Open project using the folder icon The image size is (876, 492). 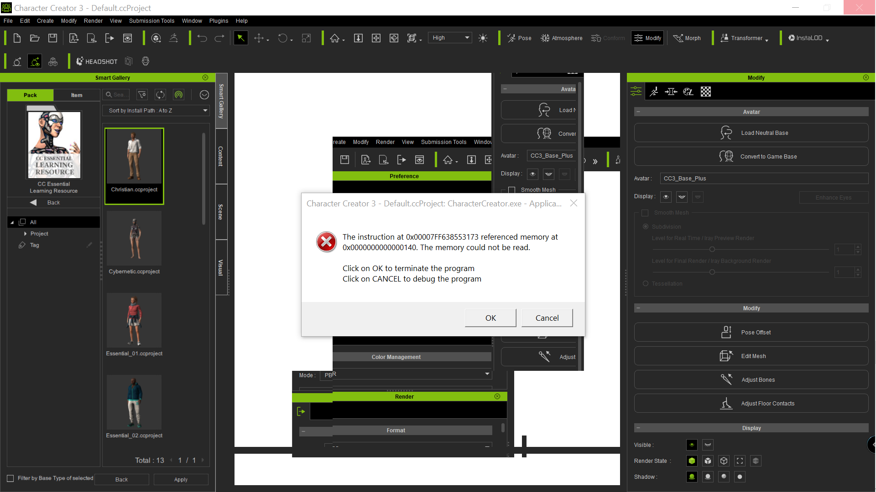coord(35,38)
